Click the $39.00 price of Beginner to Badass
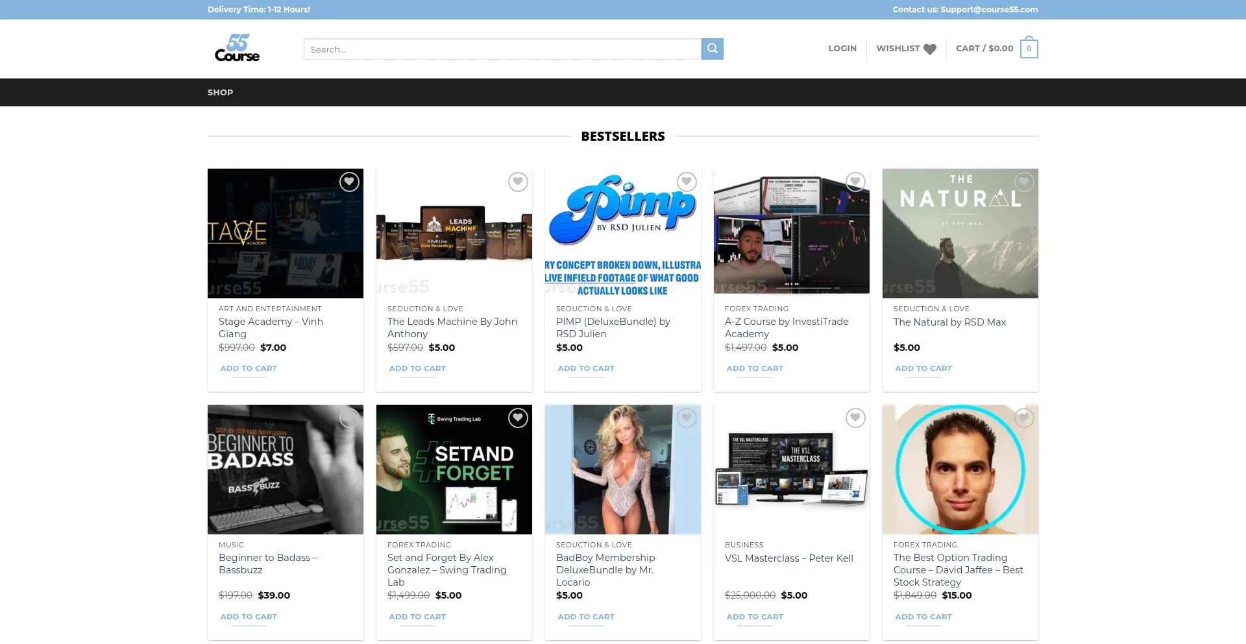 pos(274,595)
